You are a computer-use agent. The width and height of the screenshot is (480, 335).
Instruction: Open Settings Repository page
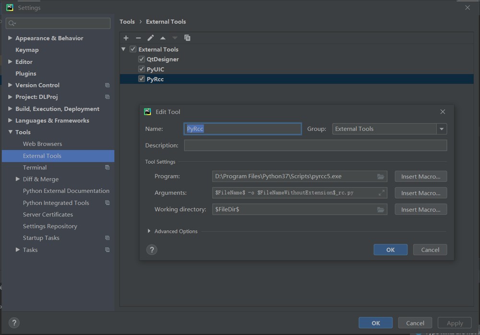(x=50, y=227)
